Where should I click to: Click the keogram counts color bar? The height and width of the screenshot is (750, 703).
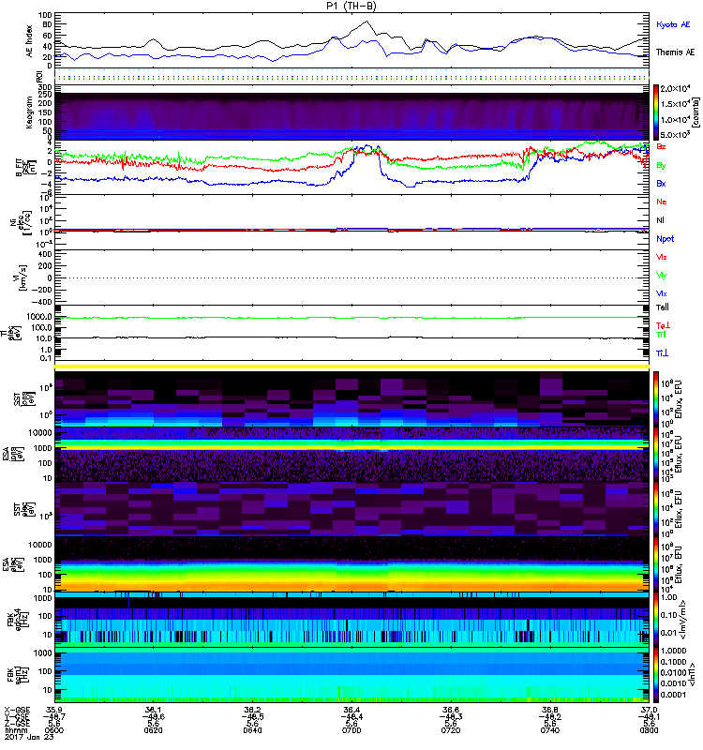point(656,112)
